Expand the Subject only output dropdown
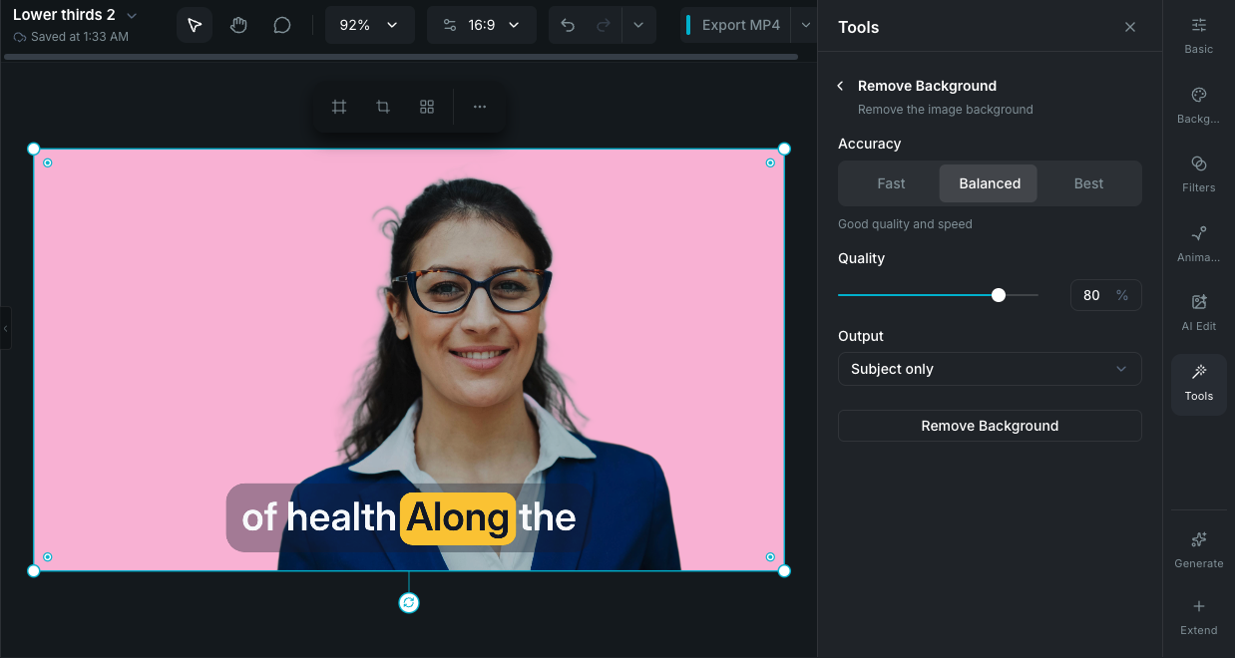 point(989,369)
